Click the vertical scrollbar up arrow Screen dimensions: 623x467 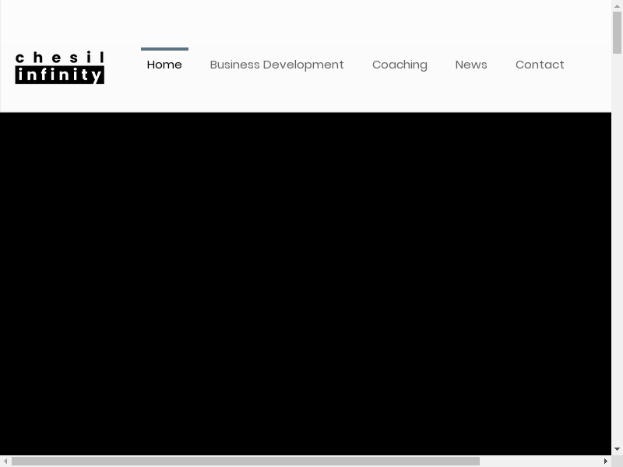(x=617, y=5)
